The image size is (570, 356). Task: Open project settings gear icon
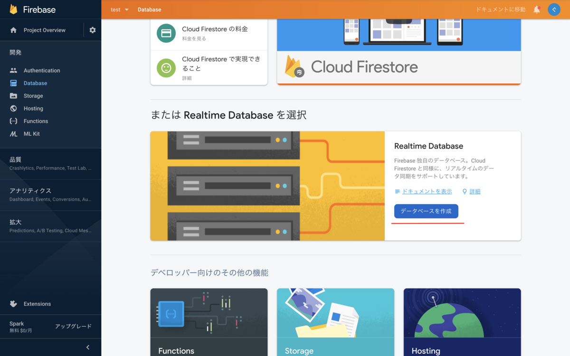(x=93, y=30)
